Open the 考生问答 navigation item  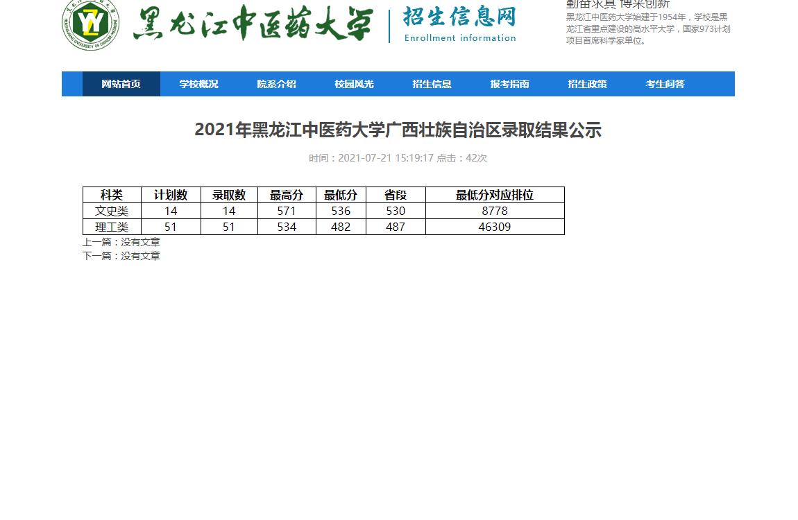click(665, 84)
